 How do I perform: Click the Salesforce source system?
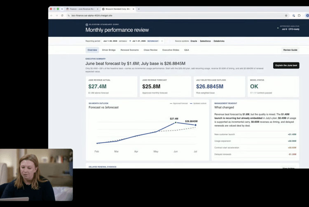[205, 41]
